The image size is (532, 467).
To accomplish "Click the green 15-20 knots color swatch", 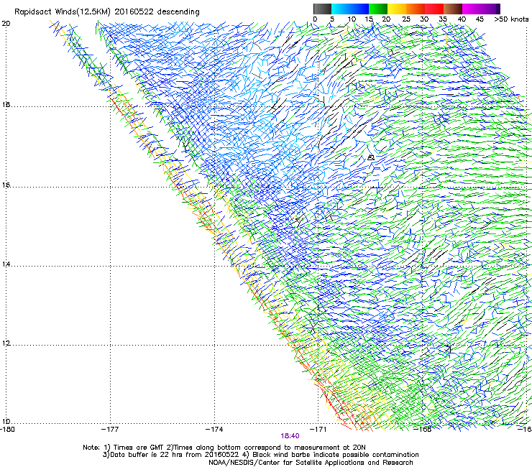I will [378, 9].
